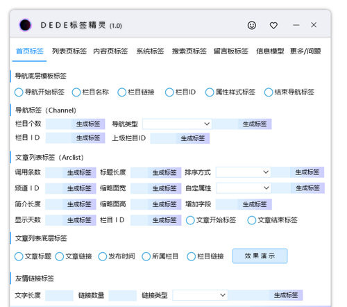Click 生成标签 next to 栏目个数
347x307 pixels.
(88, 124)
